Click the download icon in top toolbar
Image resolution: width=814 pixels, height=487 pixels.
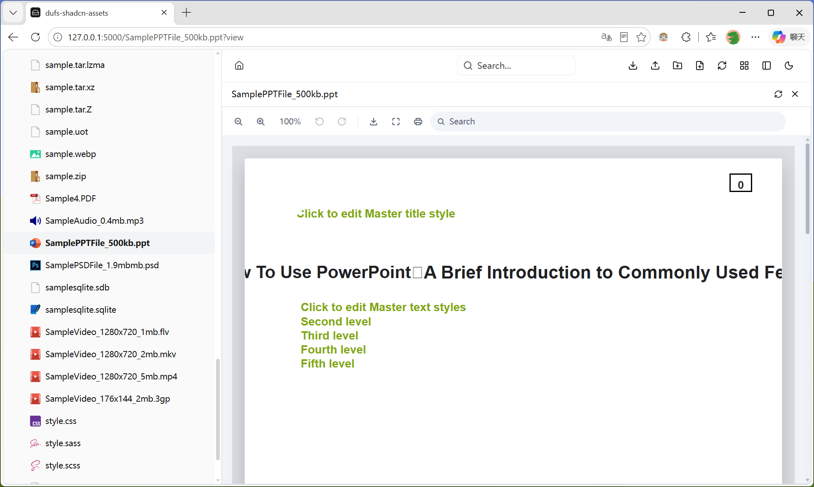click(x=633, y=66)
